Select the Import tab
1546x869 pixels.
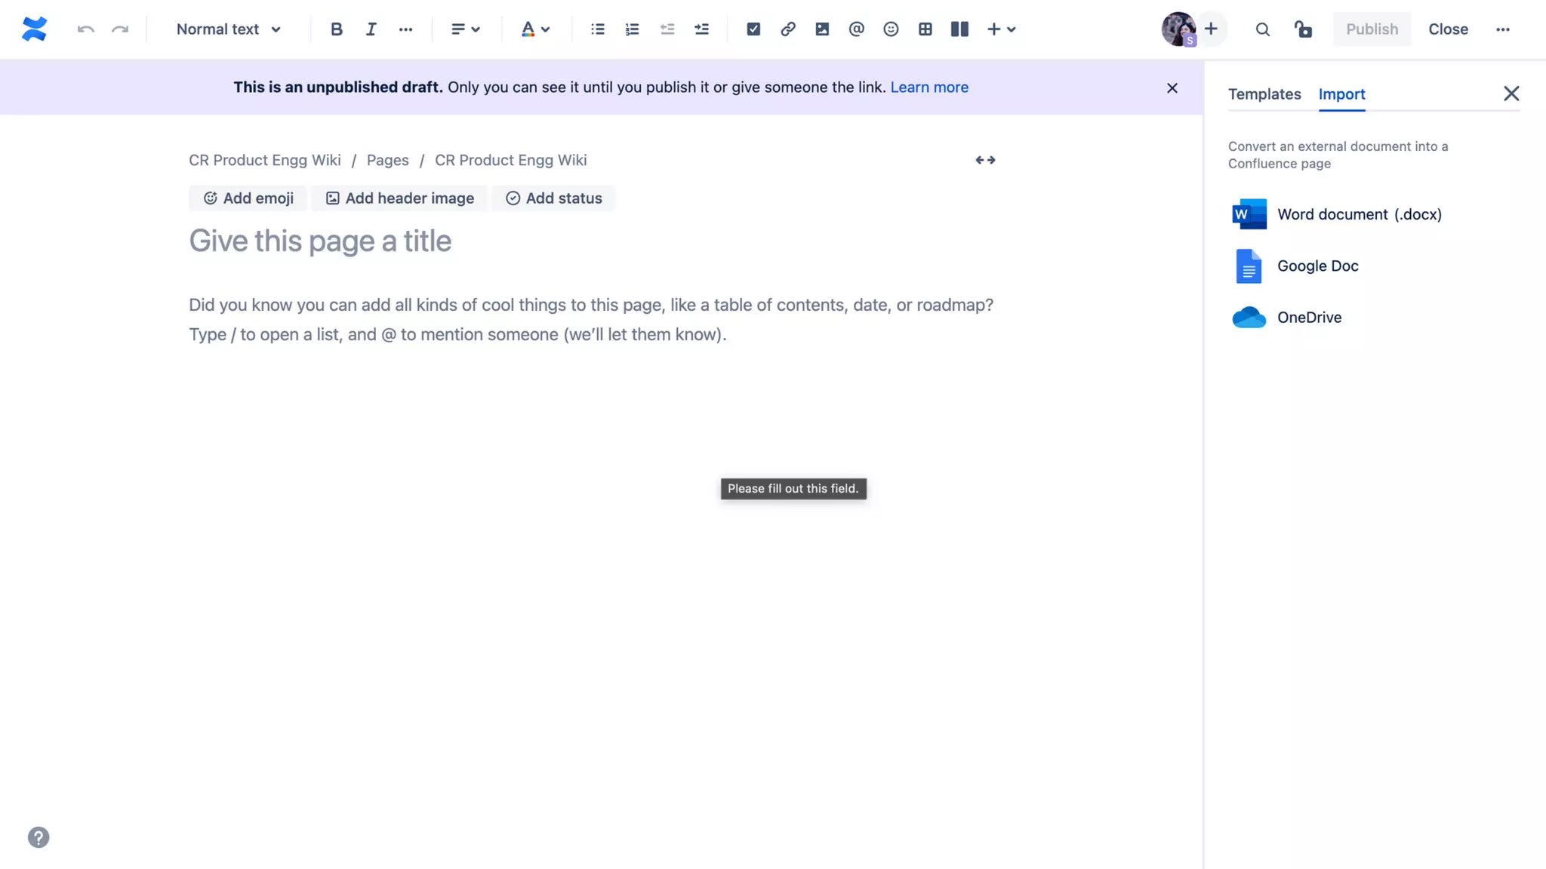pyautogui.click(x=1341, y=94)
